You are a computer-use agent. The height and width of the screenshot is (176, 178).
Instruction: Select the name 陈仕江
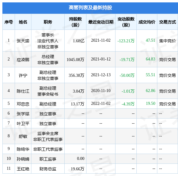(x=23, y=91)
